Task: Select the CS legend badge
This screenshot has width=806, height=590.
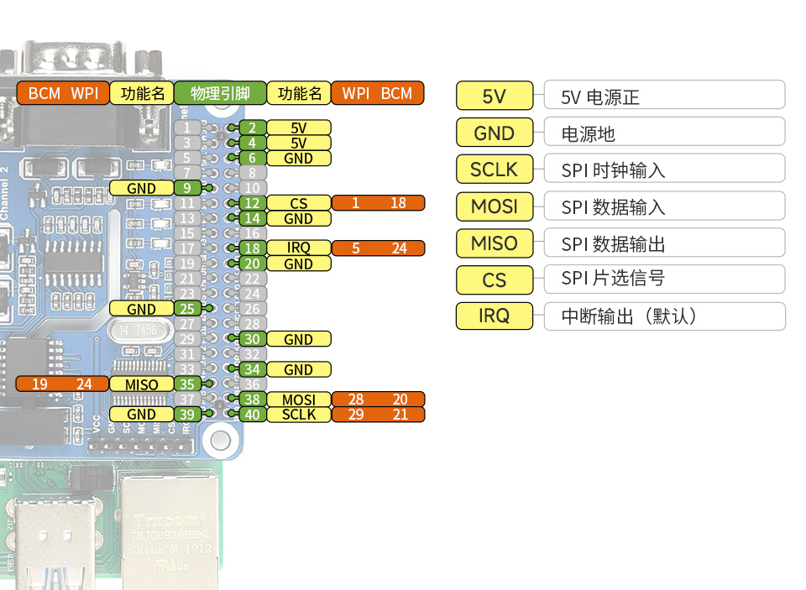Action: point(494,279)
